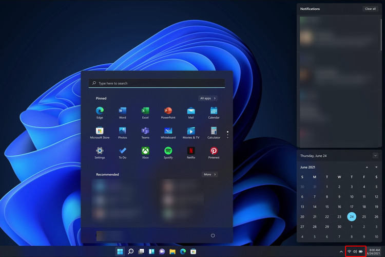385x257 pixels.
Task: Open the Calculator pinned app
Action: click(214, 131)
